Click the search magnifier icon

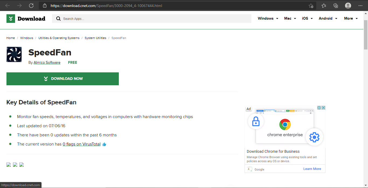coord(58,19)
